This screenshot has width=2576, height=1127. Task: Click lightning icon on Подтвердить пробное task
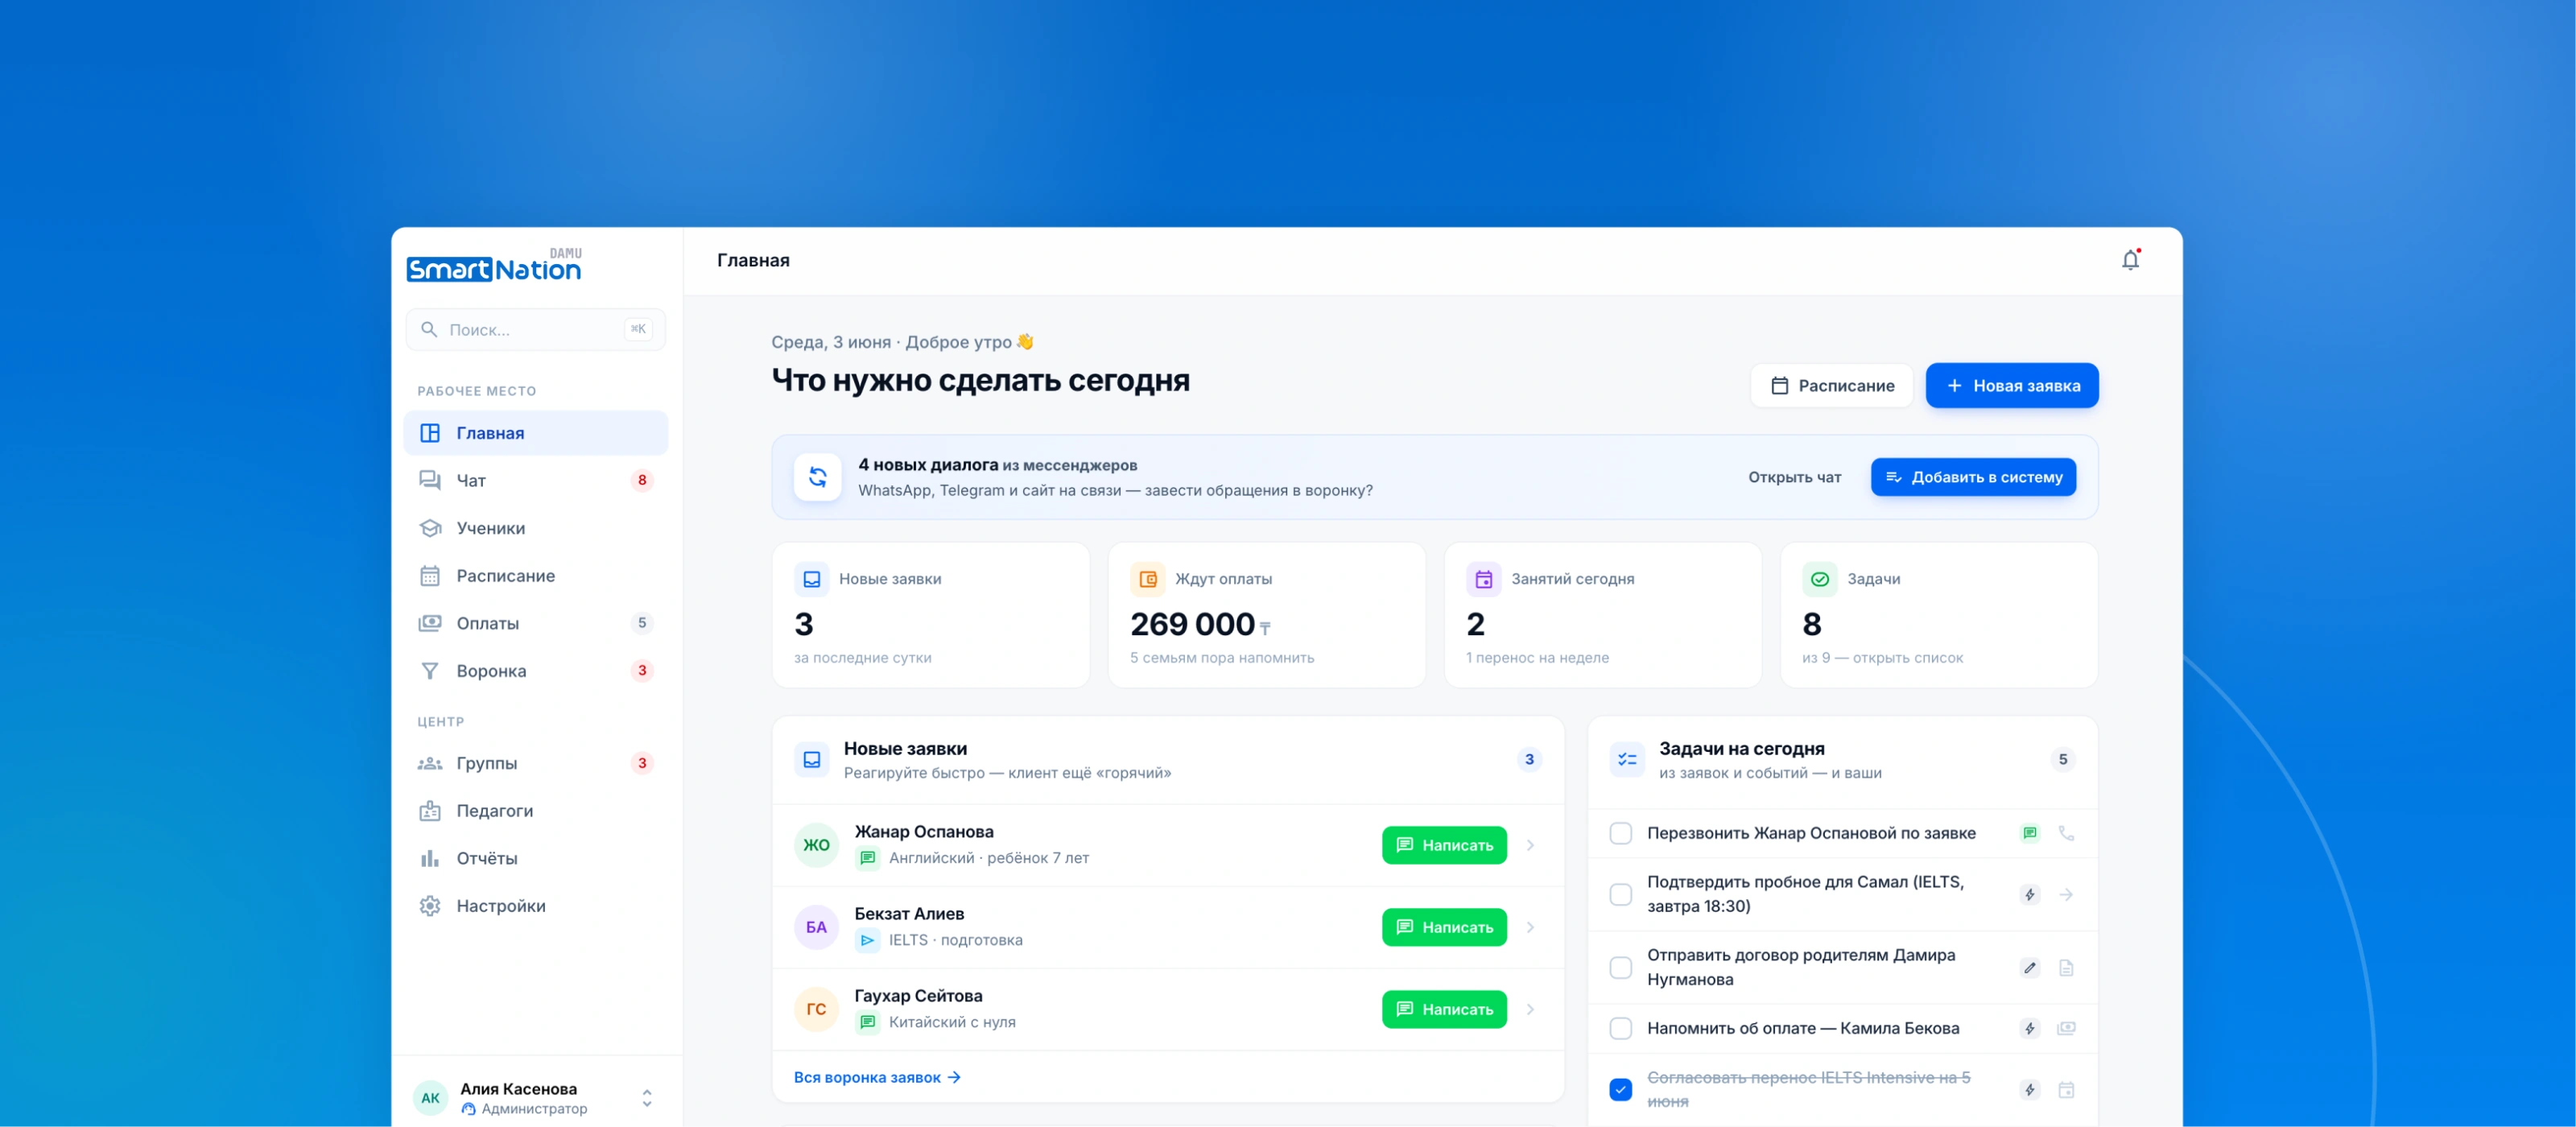click(2029, 894)
